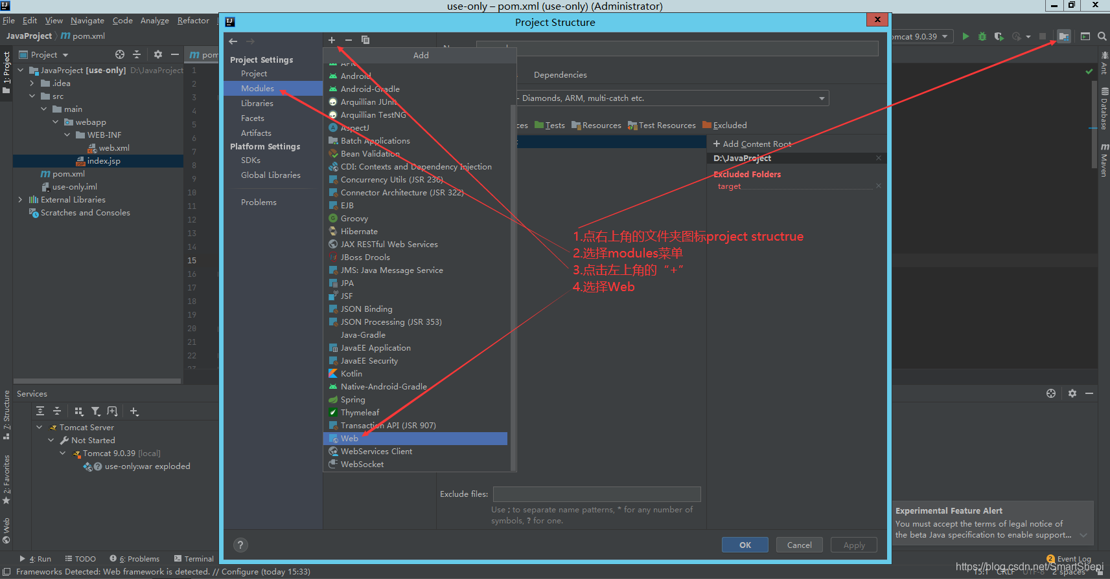Expand the External Libraries node

coord(21,199)
